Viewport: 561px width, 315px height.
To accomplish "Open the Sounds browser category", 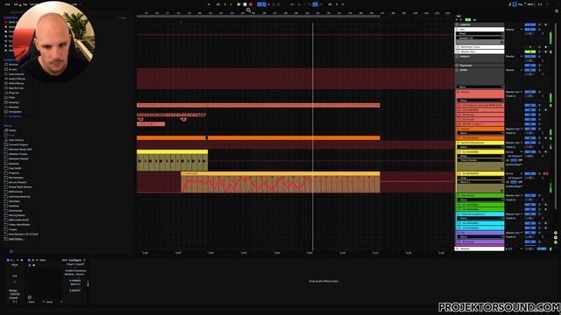I will click(13, 65).
